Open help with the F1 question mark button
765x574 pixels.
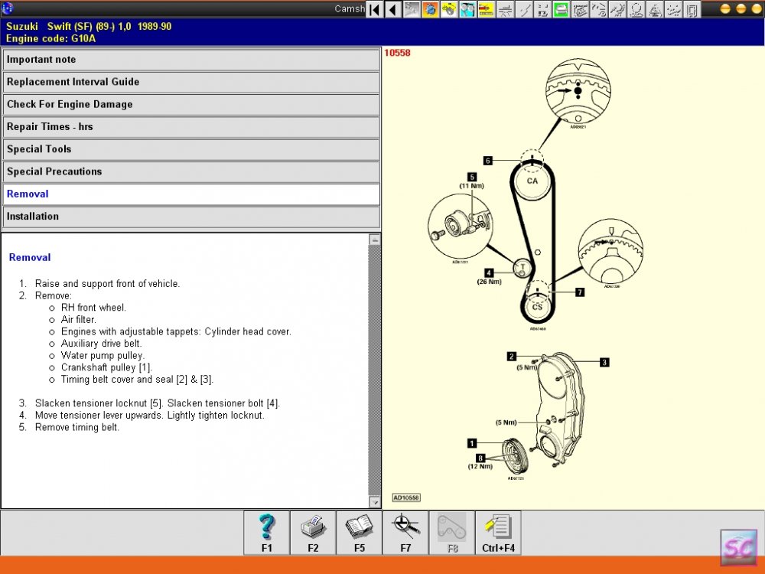click(267, 533)
